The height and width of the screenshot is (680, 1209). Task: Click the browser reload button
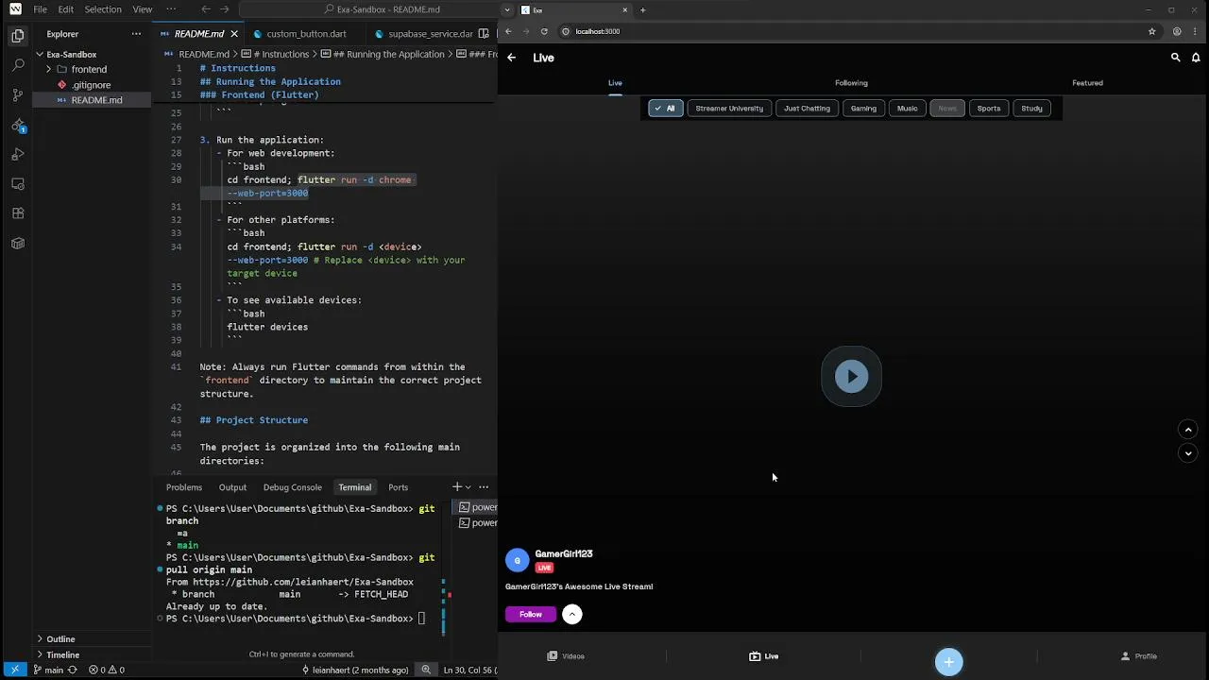(544, 31)
